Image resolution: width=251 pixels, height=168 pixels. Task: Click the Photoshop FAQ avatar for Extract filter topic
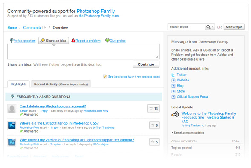[12, 125]
